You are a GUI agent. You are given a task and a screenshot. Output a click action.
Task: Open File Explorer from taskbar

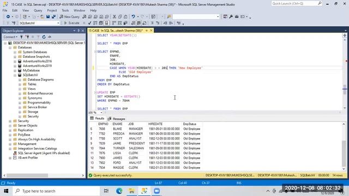click(131, 191)
